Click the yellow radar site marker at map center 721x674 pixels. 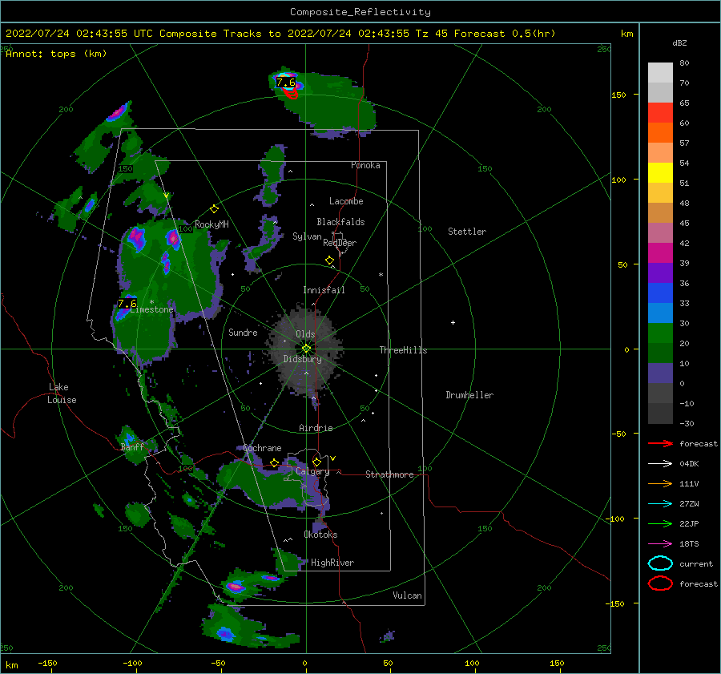tap(306, 349)
